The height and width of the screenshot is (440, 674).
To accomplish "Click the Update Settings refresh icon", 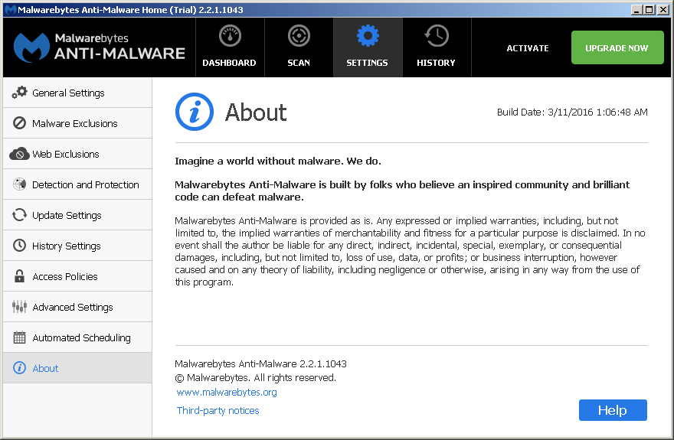I will pos(19,215).
